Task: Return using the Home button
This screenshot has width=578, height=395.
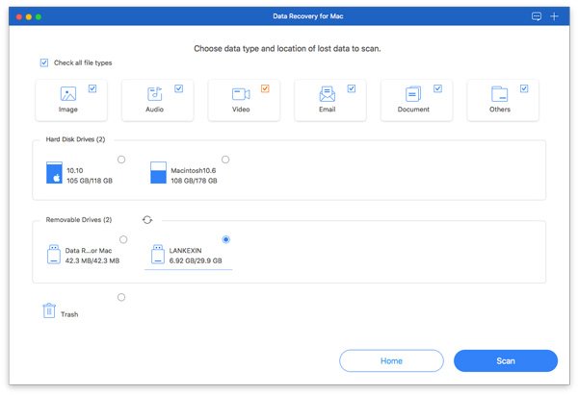Action: (391, 360)
